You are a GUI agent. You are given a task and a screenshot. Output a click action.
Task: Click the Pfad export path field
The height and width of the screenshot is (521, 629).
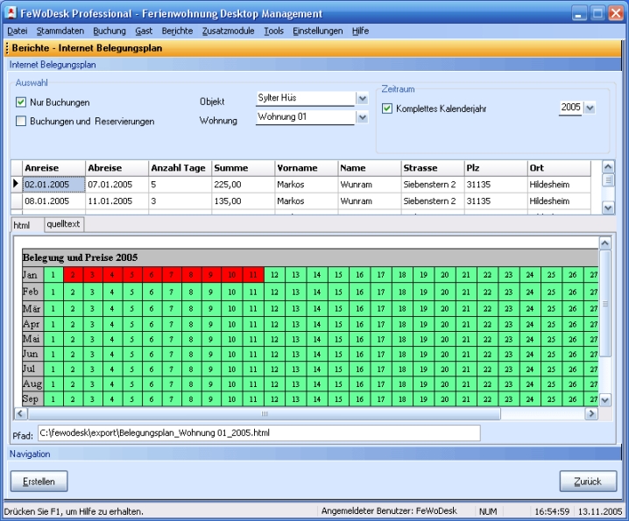[258, 433]
